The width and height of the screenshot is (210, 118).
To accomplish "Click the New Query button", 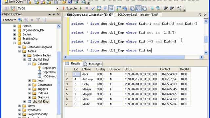I will click(14, 2).
